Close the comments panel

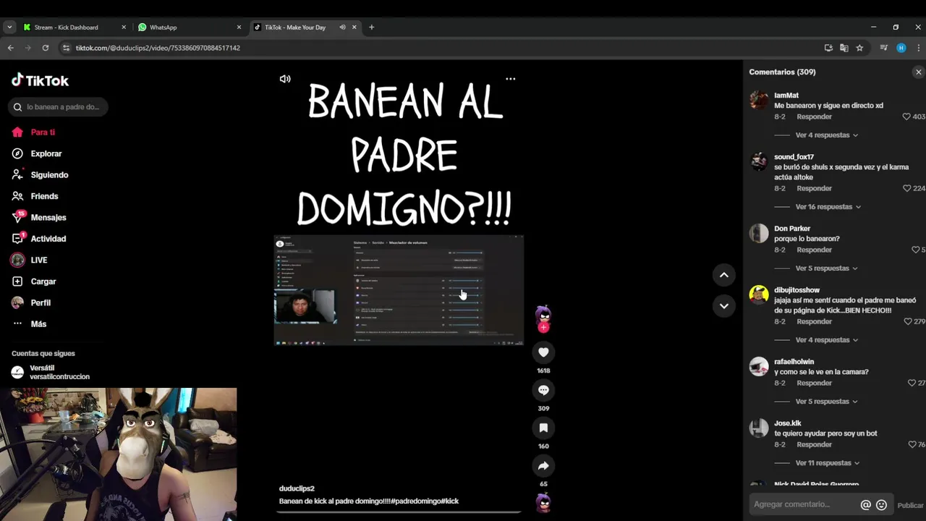click(x=918, y=72)
